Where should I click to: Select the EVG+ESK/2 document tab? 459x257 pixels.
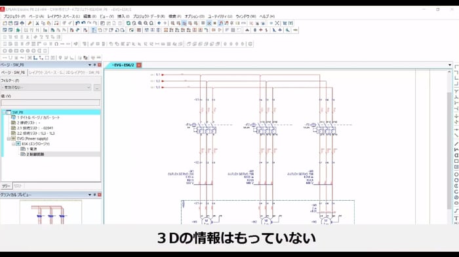click(x=123, y=65)
